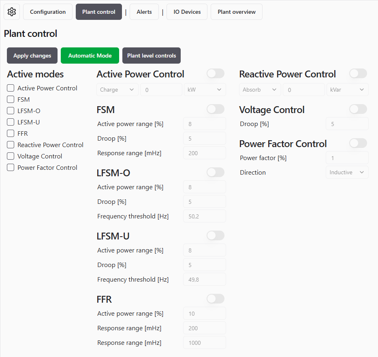The width and height of the screenshot is (378, 357).
Task: Open Plant level controls
Action: coord(152,56)
